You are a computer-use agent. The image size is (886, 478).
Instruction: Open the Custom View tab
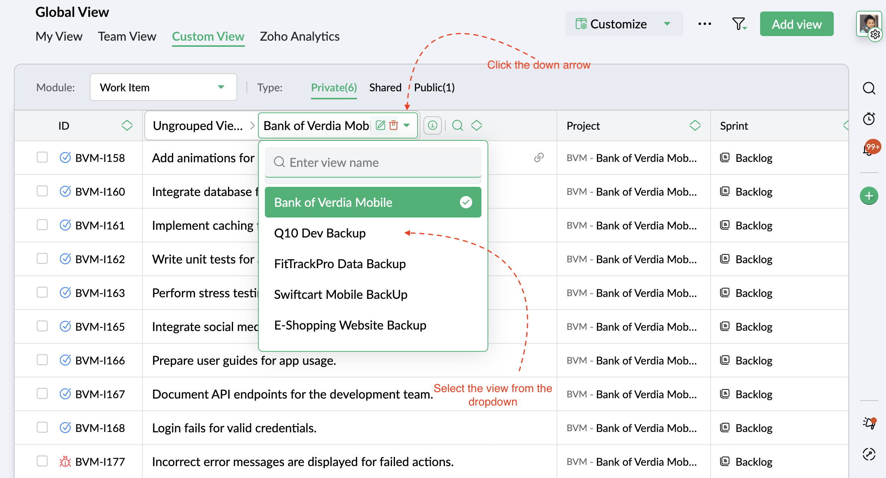coord(208,36)
